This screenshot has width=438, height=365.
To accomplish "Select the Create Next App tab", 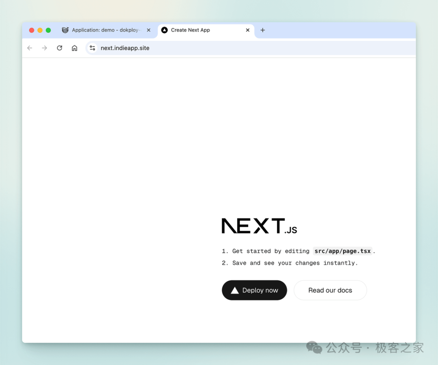I will point(206,30).
